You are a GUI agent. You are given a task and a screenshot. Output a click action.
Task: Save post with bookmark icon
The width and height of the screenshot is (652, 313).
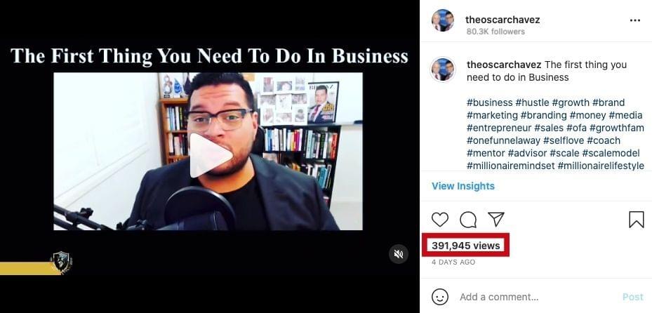(636, 220)
